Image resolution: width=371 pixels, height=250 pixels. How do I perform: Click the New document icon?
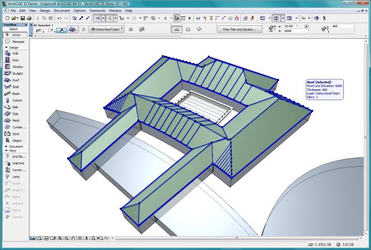tap(8, 18)
